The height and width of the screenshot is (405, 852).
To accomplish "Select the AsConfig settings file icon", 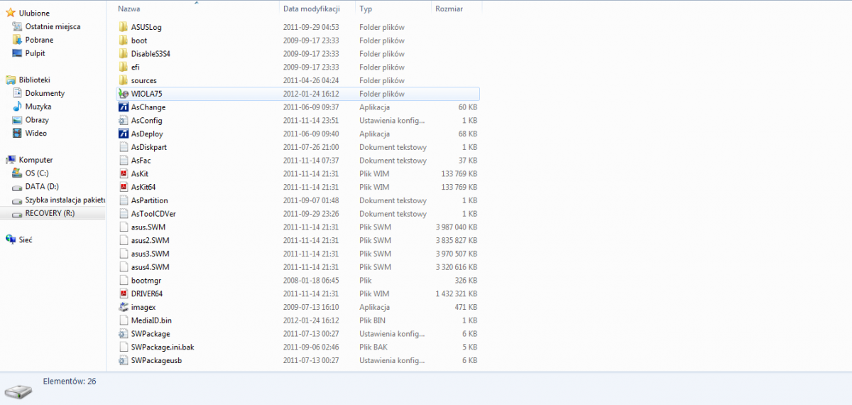I will coord(124,121).
